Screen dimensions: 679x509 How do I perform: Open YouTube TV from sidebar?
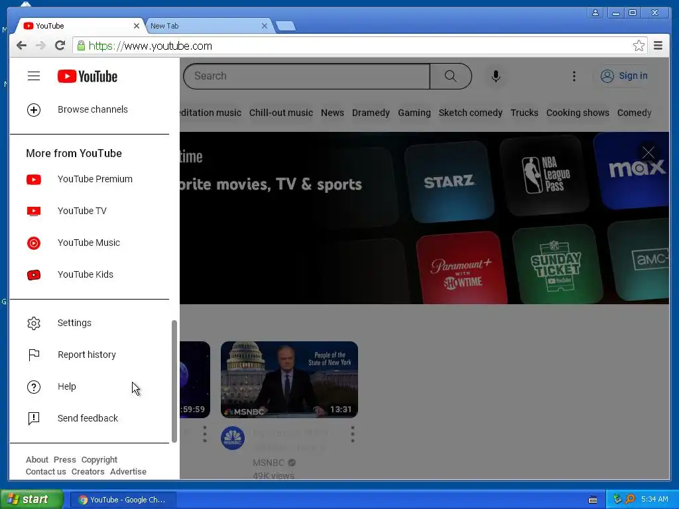[90, 211]
